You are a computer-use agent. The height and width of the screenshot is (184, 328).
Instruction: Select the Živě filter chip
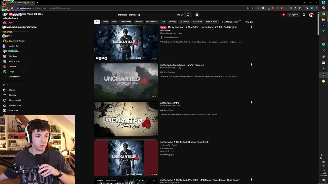[x=163, y=22]
